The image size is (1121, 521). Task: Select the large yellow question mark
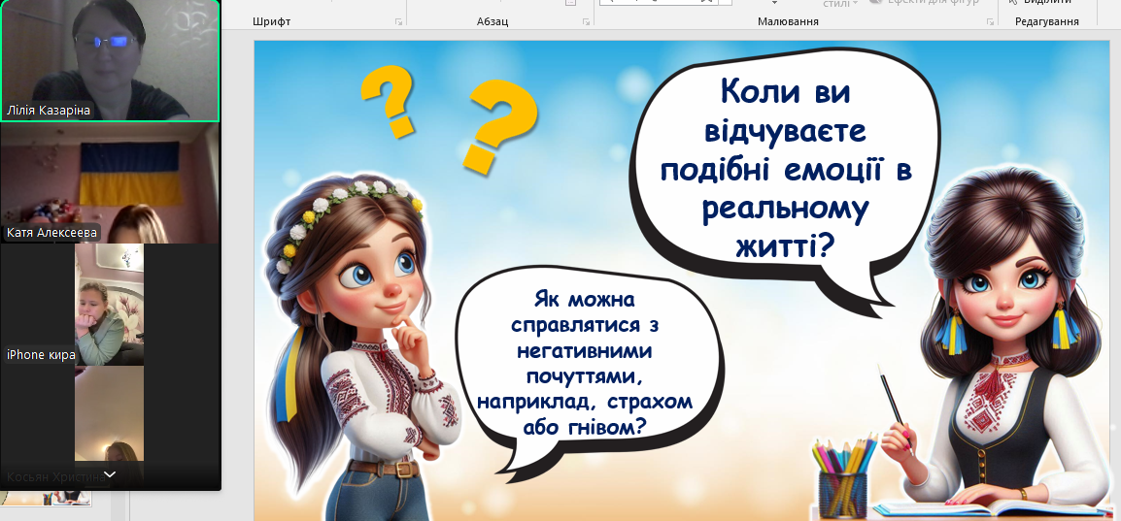[x=498, y=129]
